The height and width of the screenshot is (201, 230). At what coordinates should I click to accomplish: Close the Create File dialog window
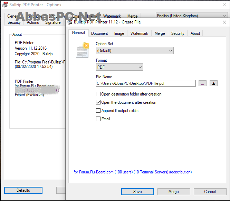click(x=224, y=22)
